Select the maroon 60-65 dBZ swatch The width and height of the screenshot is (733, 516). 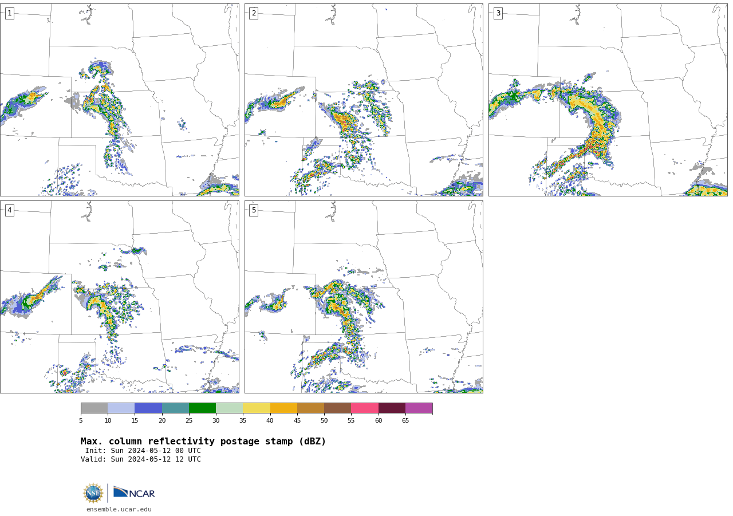(x=392, y=408)
